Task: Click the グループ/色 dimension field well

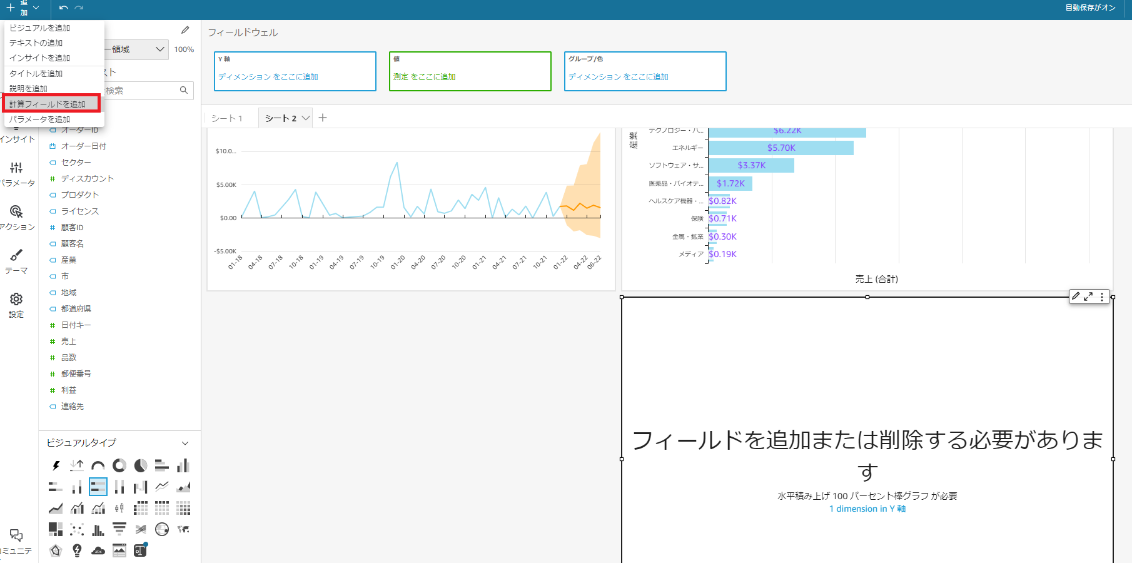Action: click(645, 71)
